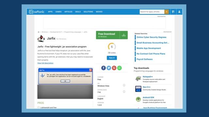209x117 pixels.
Task: Click the Lightweight and free pro item
Action: click(x=48, y=108)
